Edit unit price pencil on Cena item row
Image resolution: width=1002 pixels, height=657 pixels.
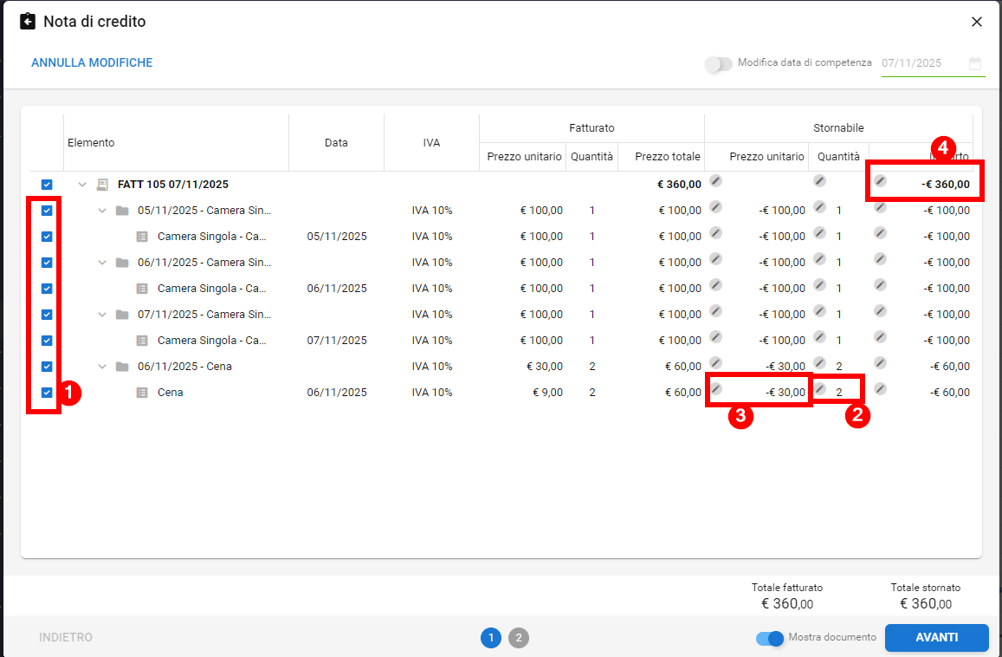click(x=715, y=389)
